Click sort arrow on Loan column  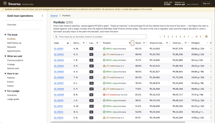(68, 43)
